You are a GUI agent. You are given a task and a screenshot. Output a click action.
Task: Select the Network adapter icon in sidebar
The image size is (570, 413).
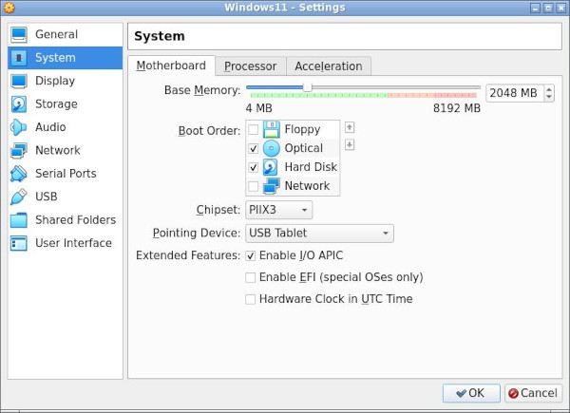(19, 150)
